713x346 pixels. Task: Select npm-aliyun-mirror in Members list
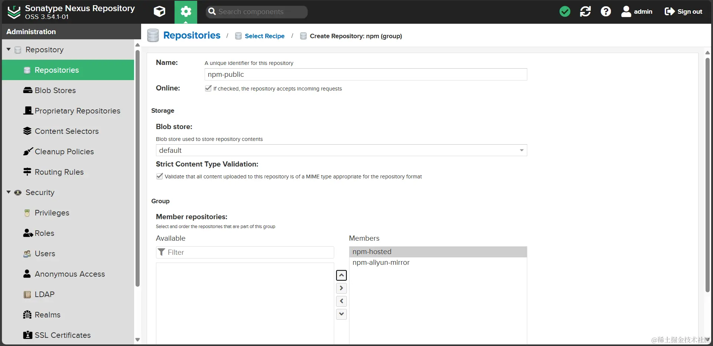[x=381, y=263]
